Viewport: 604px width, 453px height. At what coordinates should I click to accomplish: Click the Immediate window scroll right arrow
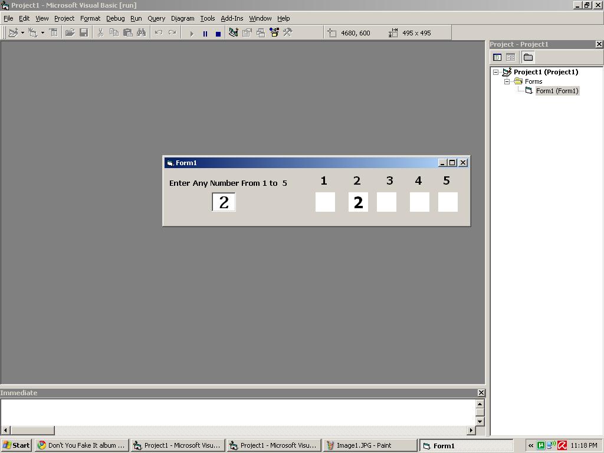tap(471, 430)
